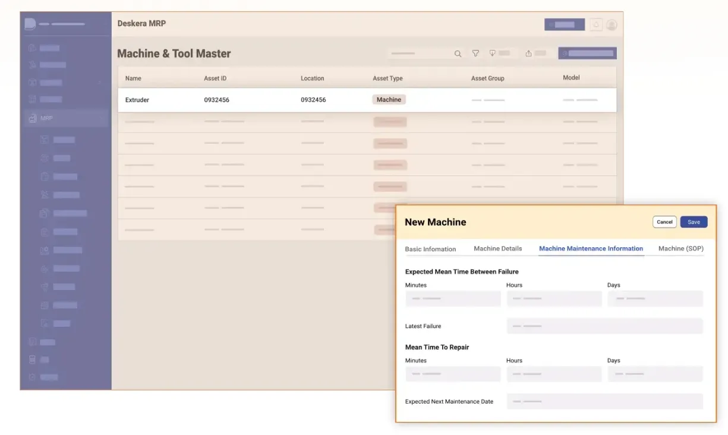Click the Deskera logo in sidebar

[30, 24]
